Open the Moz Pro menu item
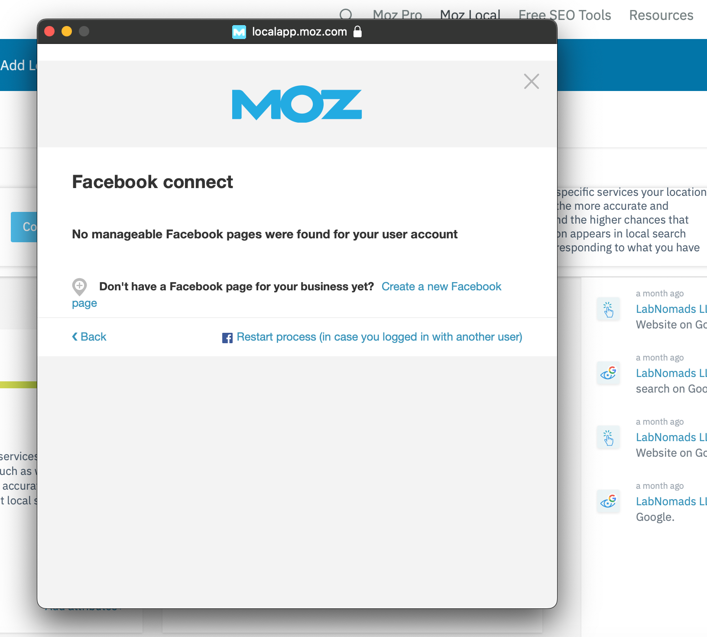 coord(397,15)
